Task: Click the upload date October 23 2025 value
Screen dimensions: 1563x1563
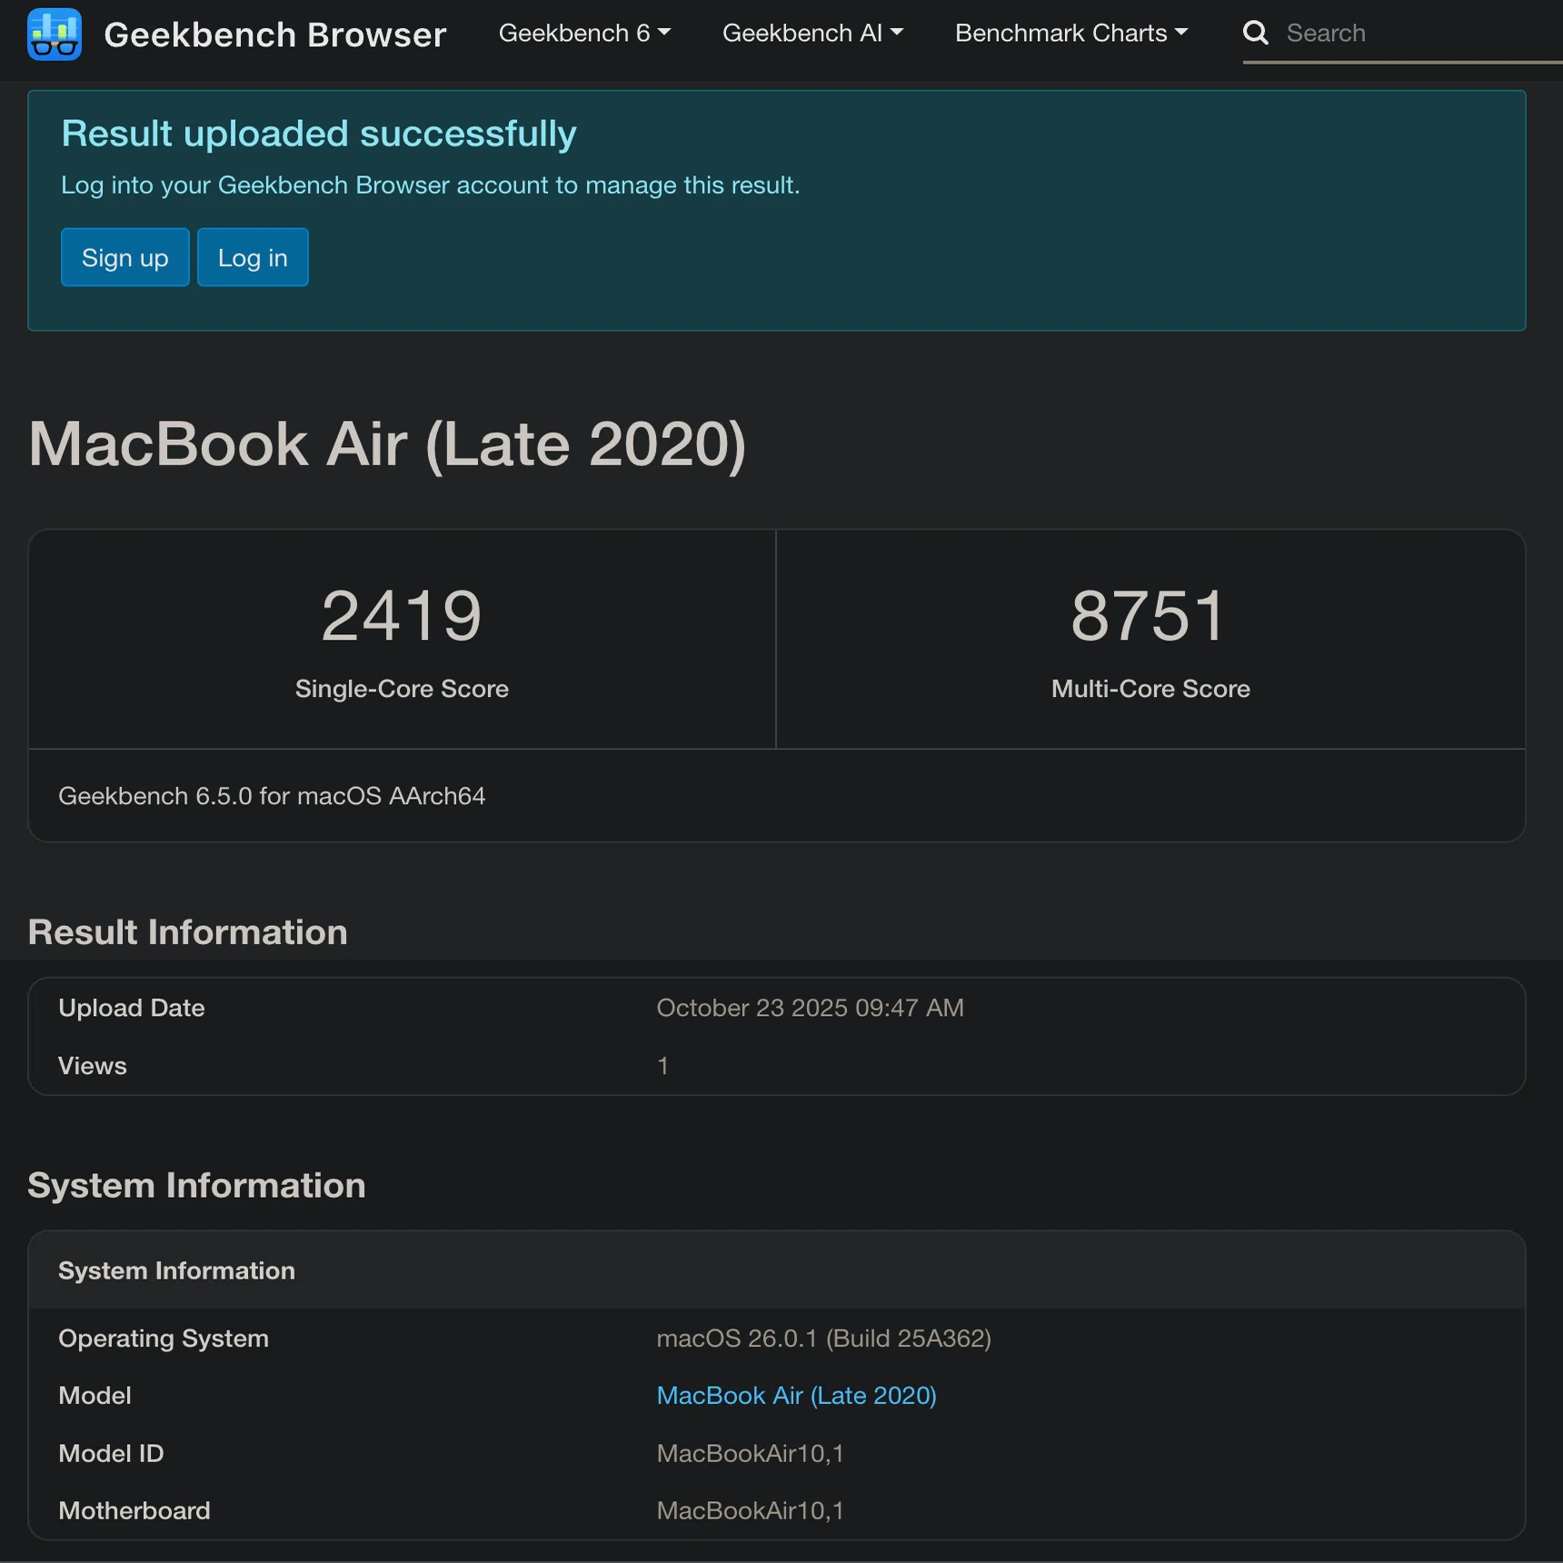Action: coord(810,1008)
